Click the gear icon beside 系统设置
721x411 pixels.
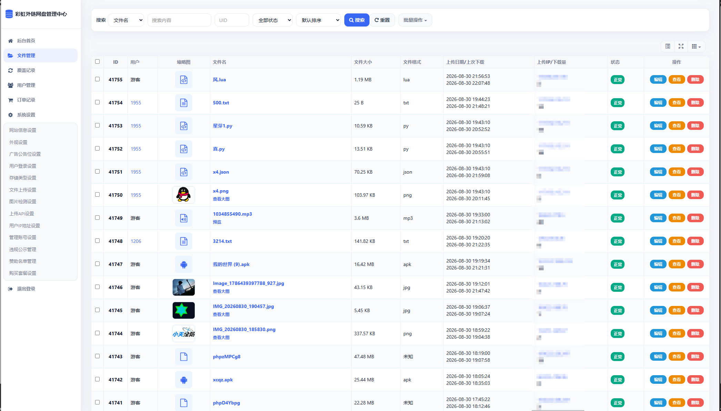point(10,115)
